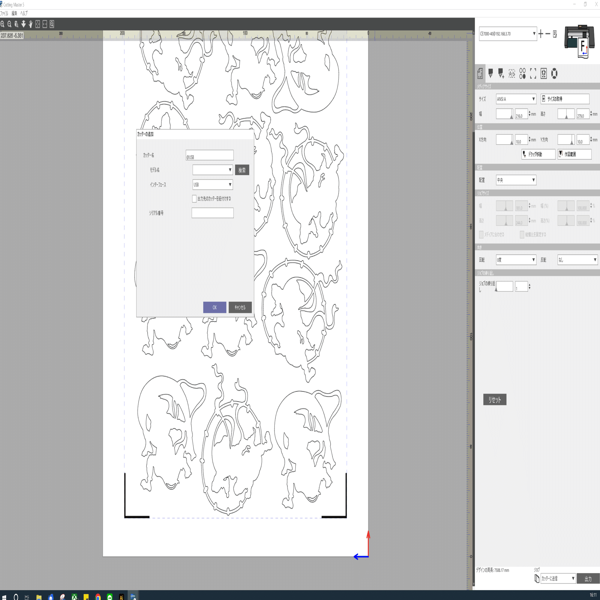The height and width of the screenshot is (600, 600).
Task: Open the ファイル menu
Action: tap(4, 13)
